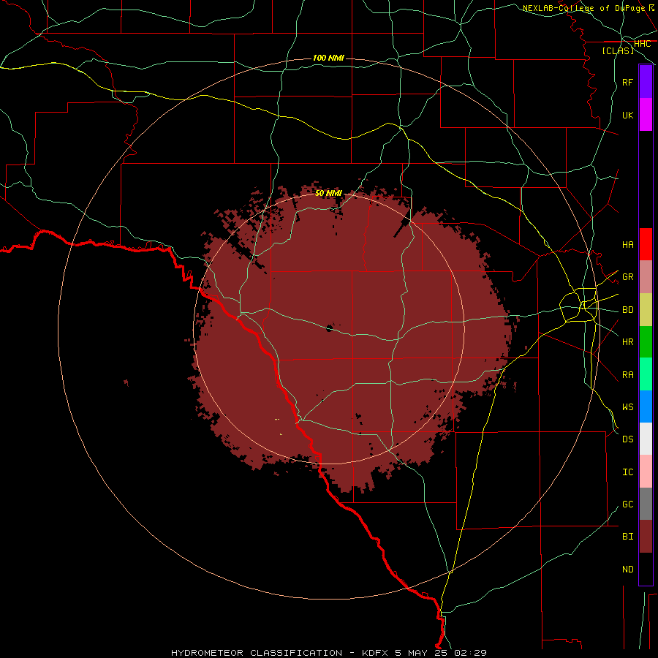The image size is (658, 658).
Task: Click the '[CLAS]' legend heading
Action: 618,50
